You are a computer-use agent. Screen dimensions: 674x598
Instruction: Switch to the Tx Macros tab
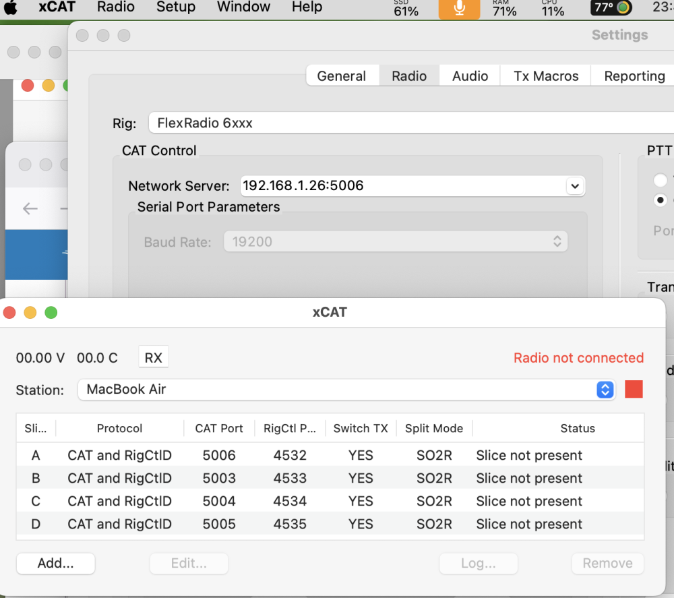pos(546,76)
